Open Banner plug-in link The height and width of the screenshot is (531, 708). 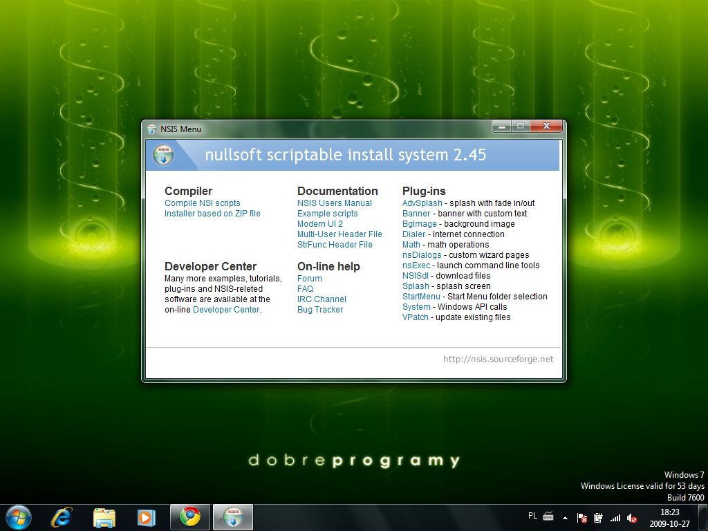point(416,214)
